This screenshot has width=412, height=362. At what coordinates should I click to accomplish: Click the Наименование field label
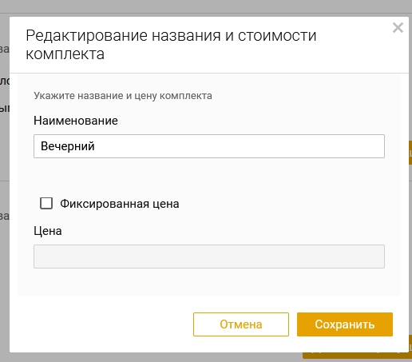[76, 121]
